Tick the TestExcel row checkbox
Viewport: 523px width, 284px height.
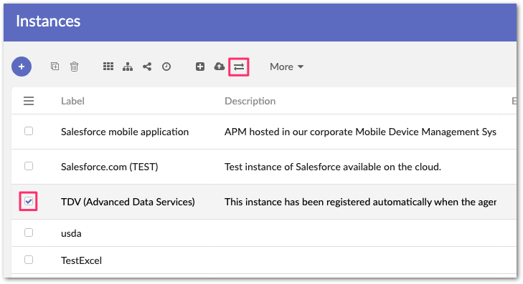[x=29, y=260]
